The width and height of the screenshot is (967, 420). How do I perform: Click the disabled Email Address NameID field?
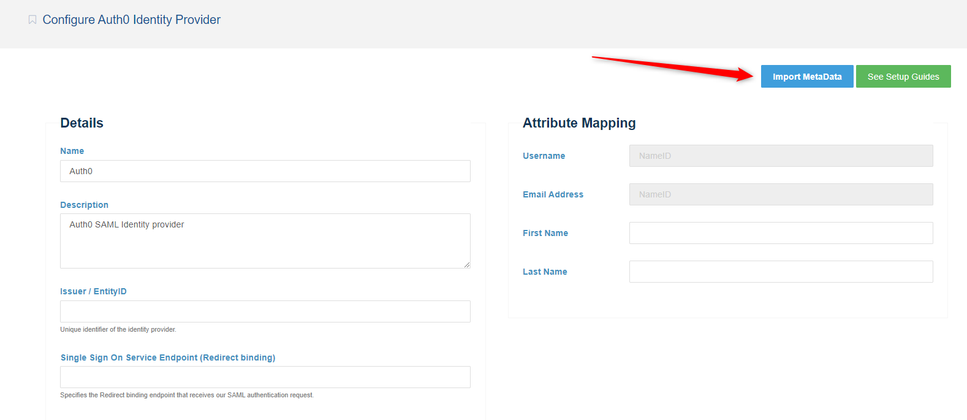[x=781, y=194]
